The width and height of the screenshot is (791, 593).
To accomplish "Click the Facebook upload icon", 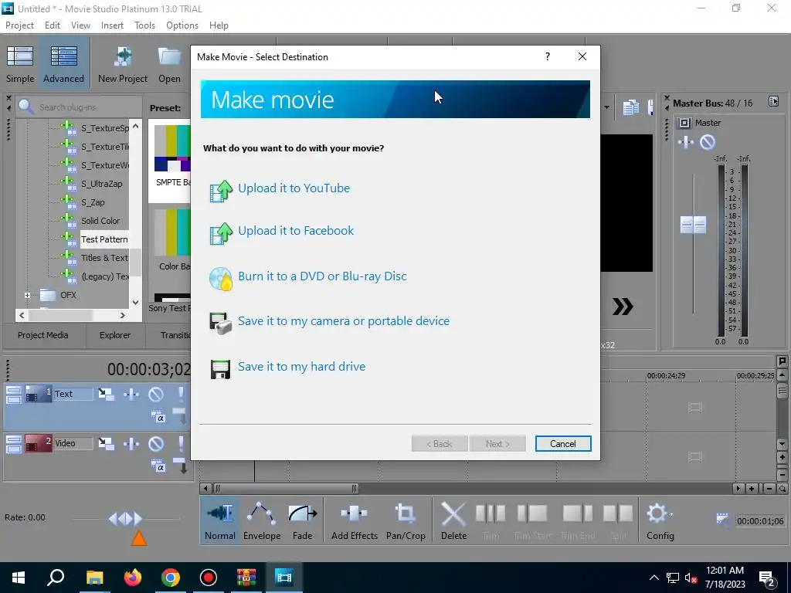I will click(x=221, y=233).
